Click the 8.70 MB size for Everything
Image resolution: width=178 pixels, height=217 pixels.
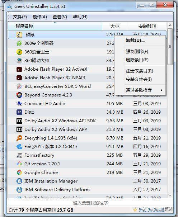[115, 138]
